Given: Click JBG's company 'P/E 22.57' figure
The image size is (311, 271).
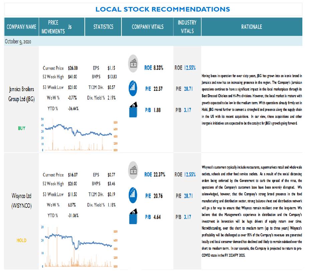Looking at the screenshot, I should (x=154, y=89).
